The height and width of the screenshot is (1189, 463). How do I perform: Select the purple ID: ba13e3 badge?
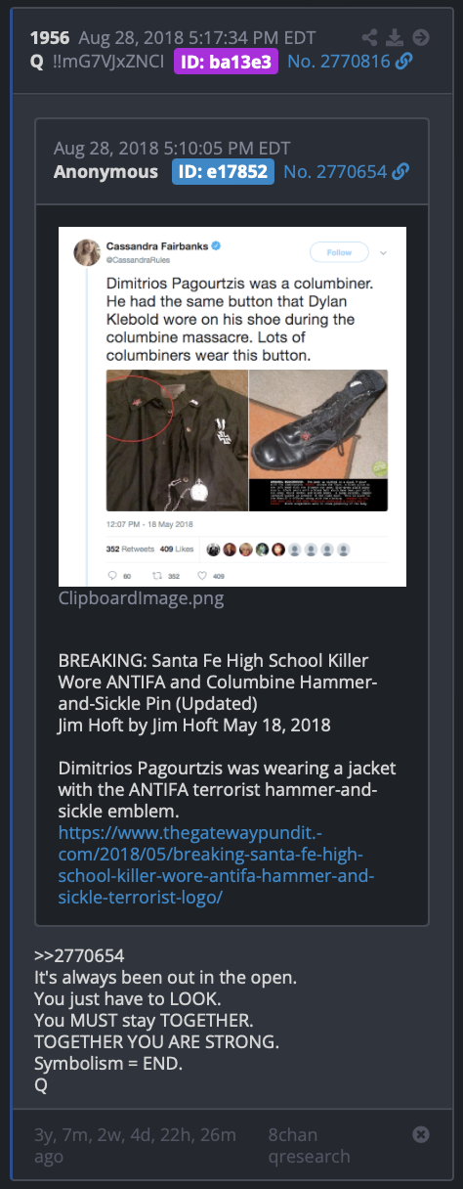click(227, 63)
